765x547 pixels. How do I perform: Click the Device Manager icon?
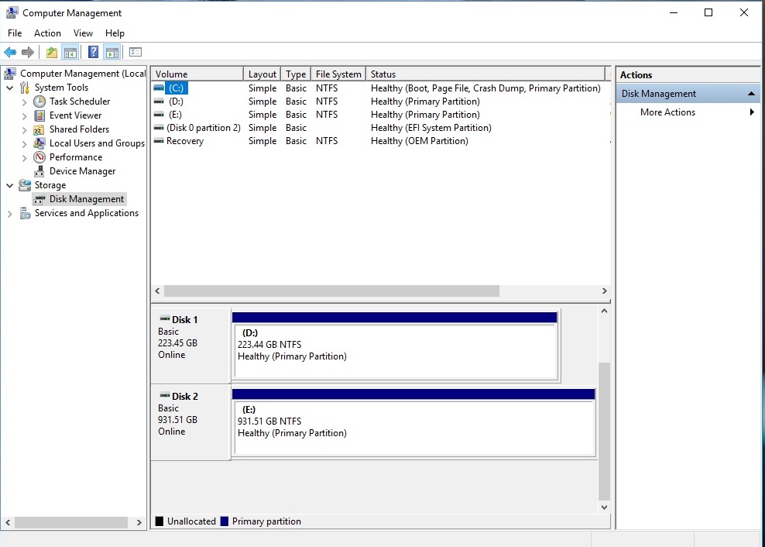[39, 171]
